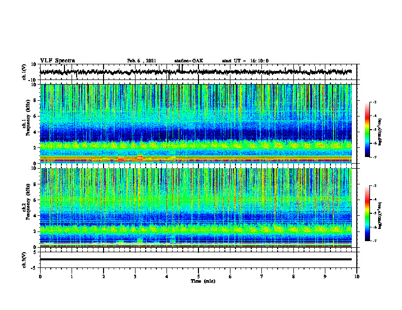The width and height of the screenshot is (402, 310).
Task: Click the "-7" label on the ch.2 color scale
Action: pos(374,241)
